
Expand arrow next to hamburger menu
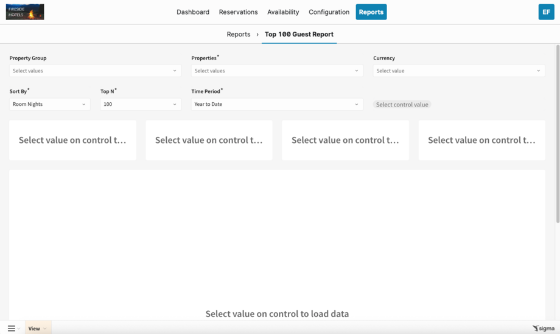point(19,329)
